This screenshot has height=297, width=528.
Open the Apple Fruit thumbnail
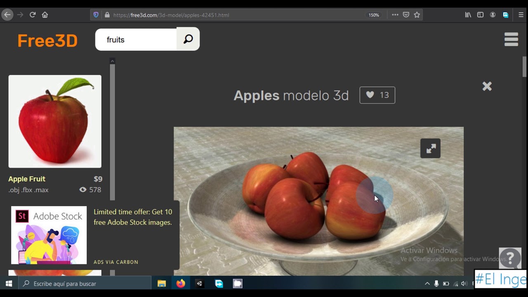(55, 121)
